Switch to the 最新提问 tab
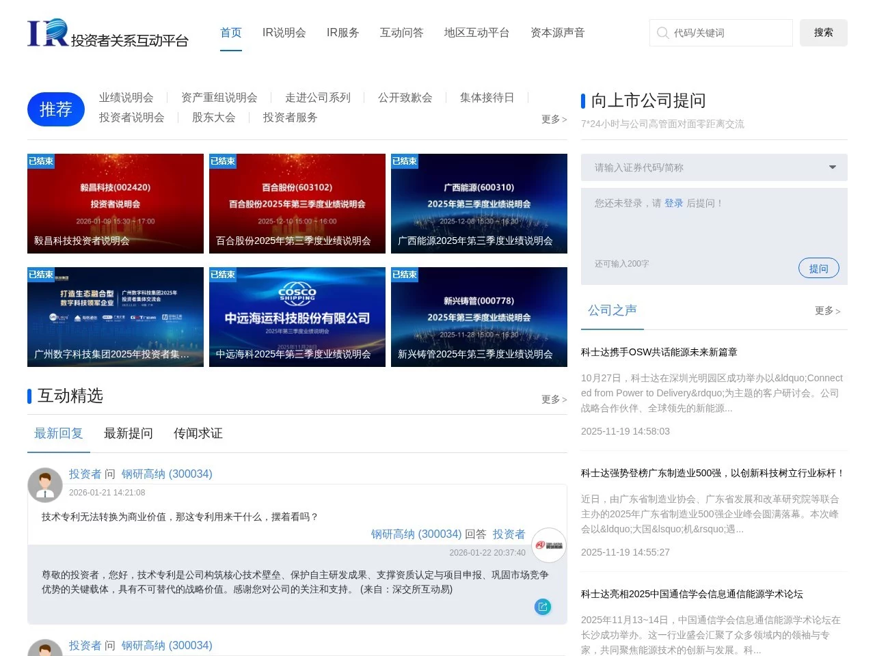This screenshot has width=875, height=656. pyautogui.click(x=129, y=433)
